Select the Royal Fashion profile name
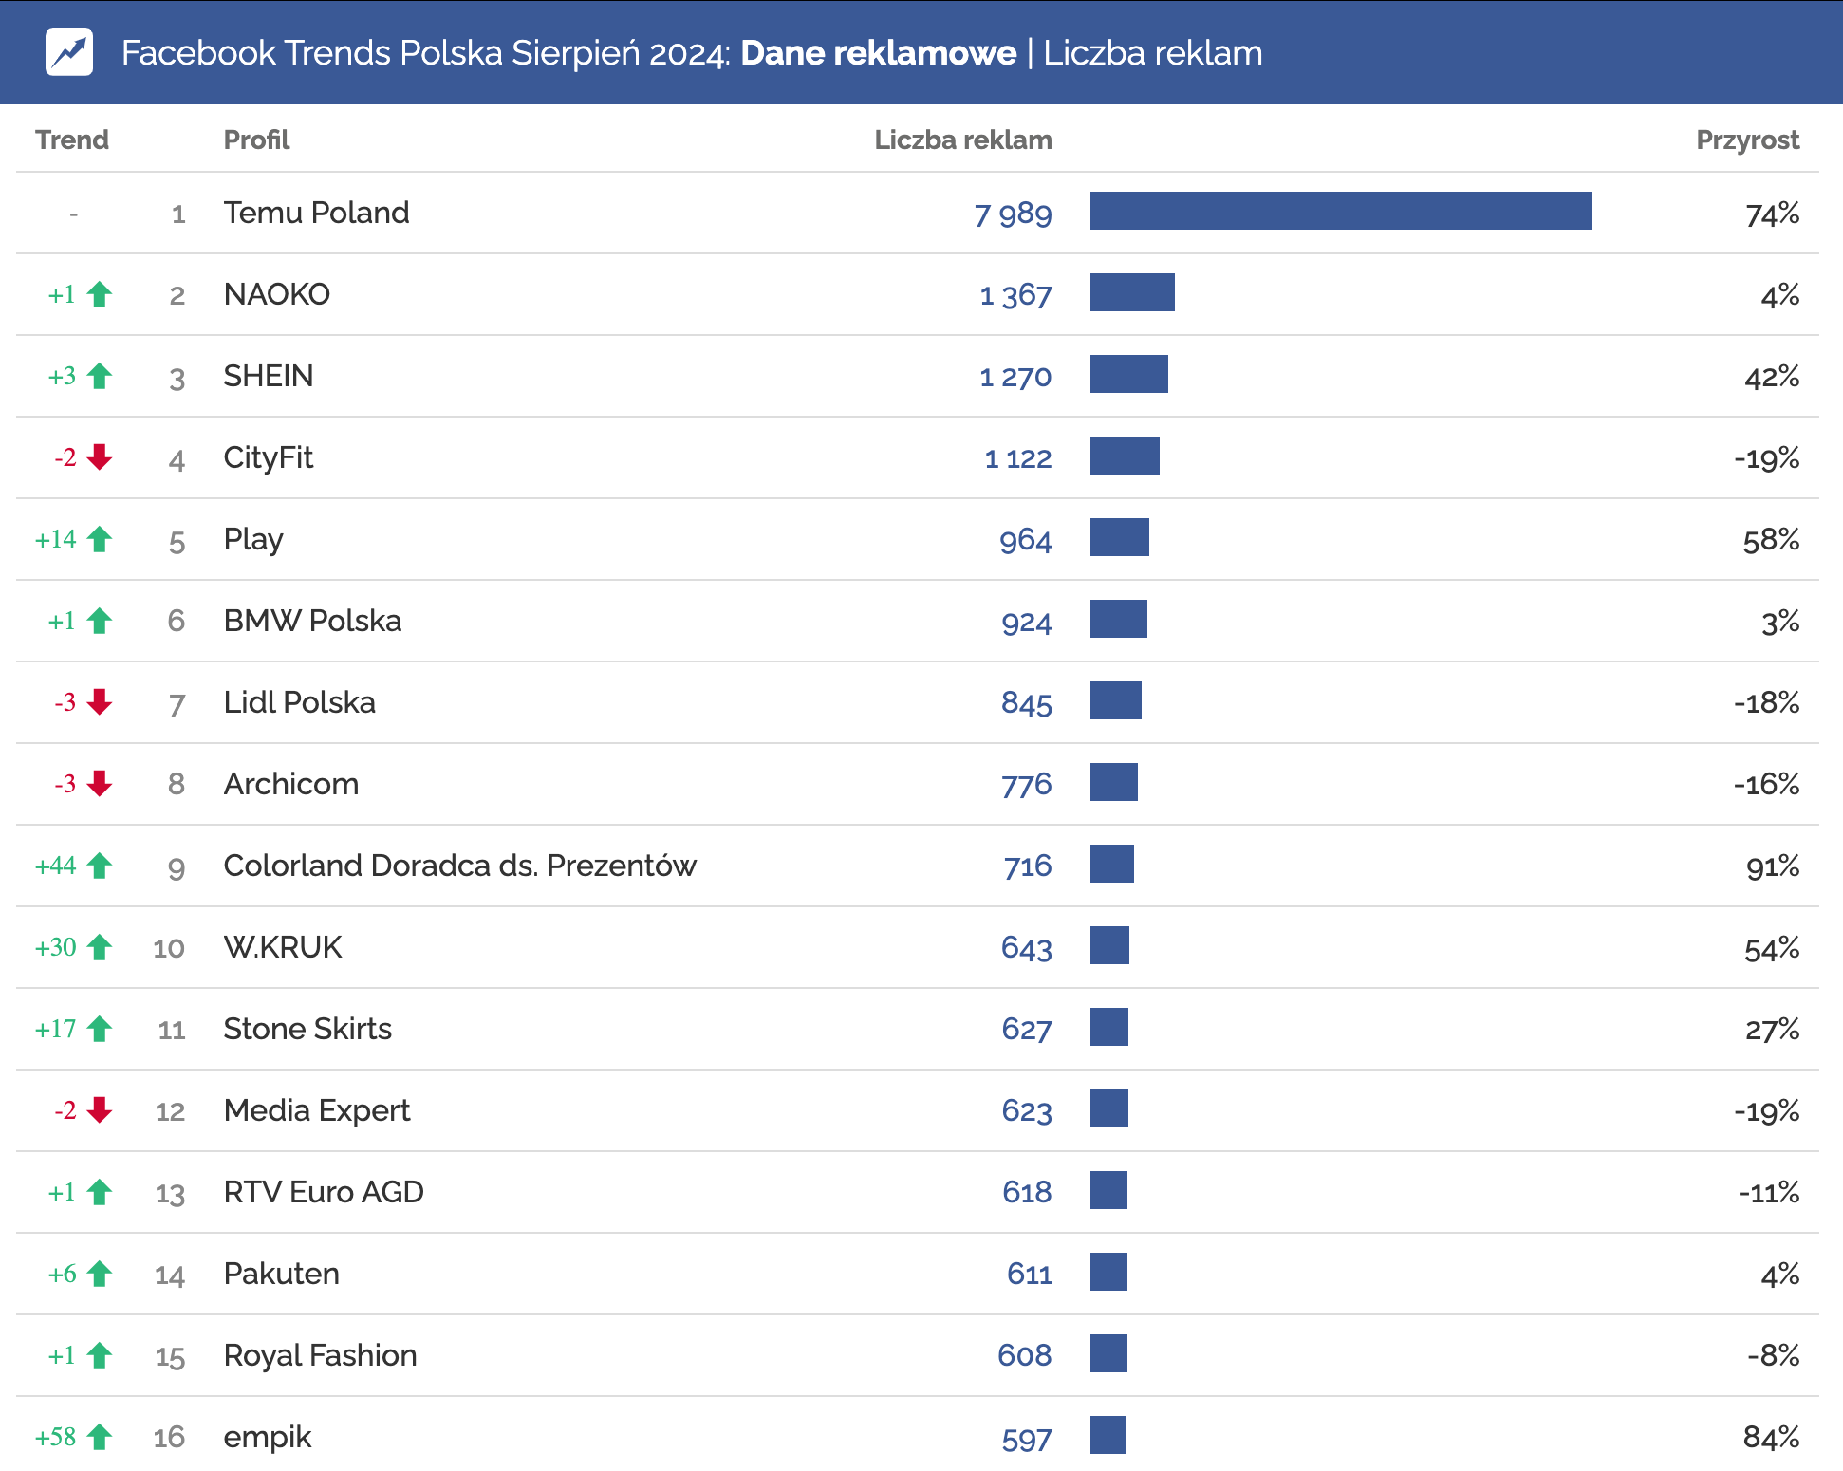This screenshot has height=1471, width=1843. (x=320, y=1355)
